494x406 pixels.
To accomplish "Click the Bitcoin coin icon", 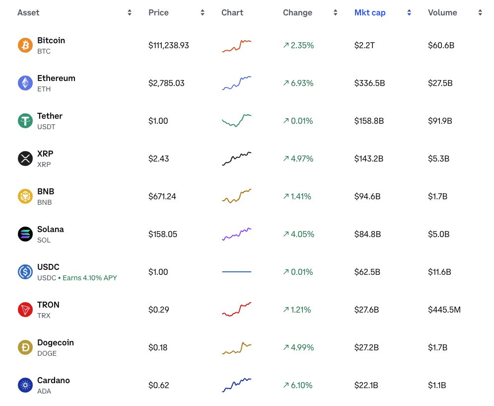I will click(25, 45).
